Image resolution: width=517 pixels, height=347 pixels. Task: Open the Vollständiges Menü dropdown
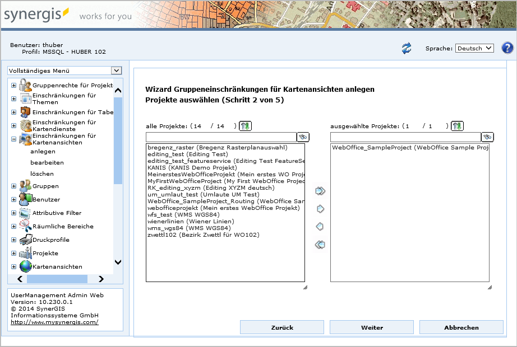(64, 71)
